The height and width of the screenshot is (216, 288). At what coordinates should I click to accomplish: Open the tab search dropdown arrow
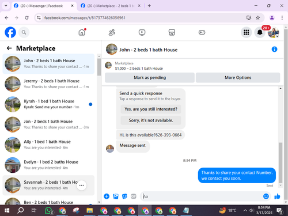coord(6,6)
